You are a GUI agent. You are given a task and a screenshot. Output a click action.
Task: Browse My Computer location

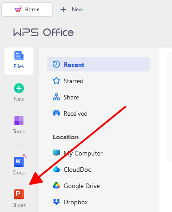tap(98, 153)
